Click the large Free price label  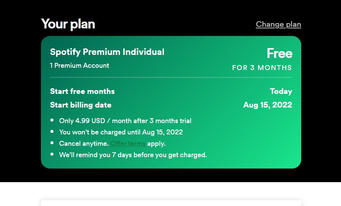[280, 53]
